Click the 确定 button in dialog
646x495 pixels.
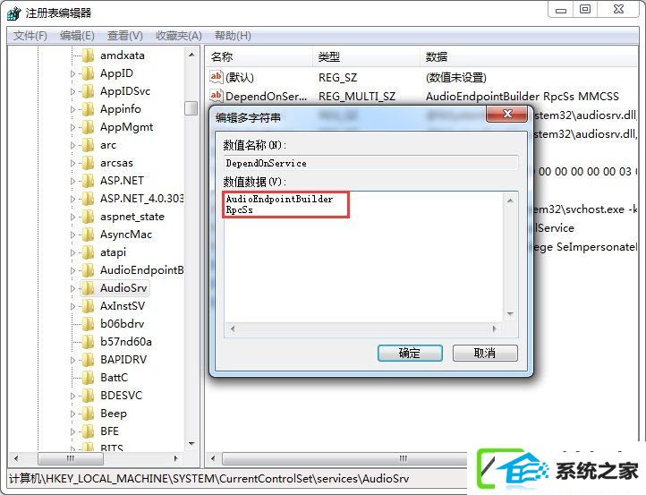coord(410,354)
